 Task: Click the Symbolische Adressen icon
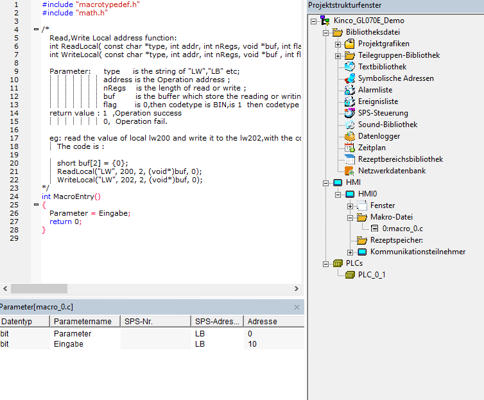pos(349,78)
